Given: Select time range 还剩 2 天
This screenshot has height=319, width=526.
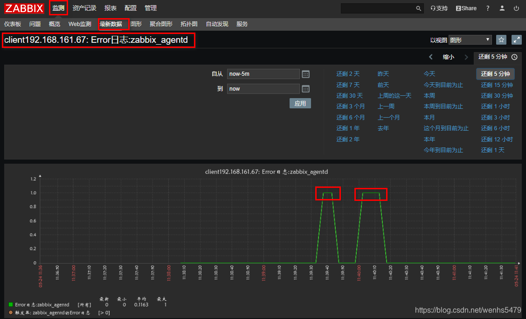Looking at the screenshot, I should [348, 74].
